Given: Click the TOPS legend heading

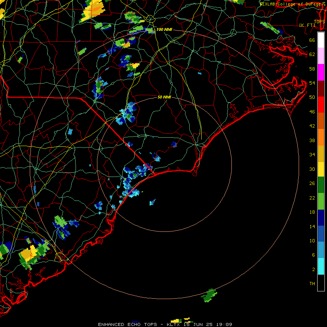Looking at the screenshot, I should [x=319, y=21].
